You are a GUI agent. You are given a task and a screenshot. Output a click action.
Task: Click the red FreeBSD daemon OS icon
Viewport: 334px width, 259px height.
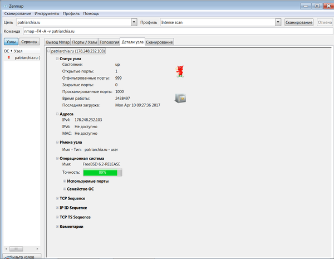point(180,71)
